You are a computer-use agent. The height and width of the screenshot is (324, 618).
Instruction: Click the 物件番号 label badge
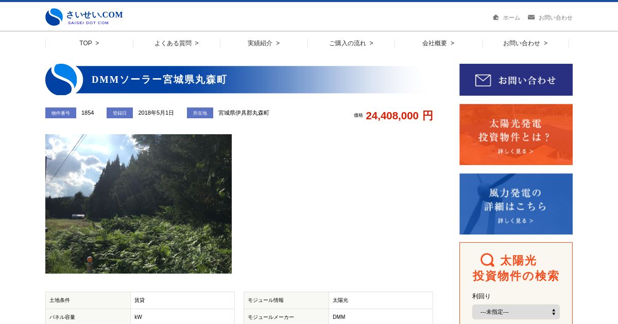61,113
